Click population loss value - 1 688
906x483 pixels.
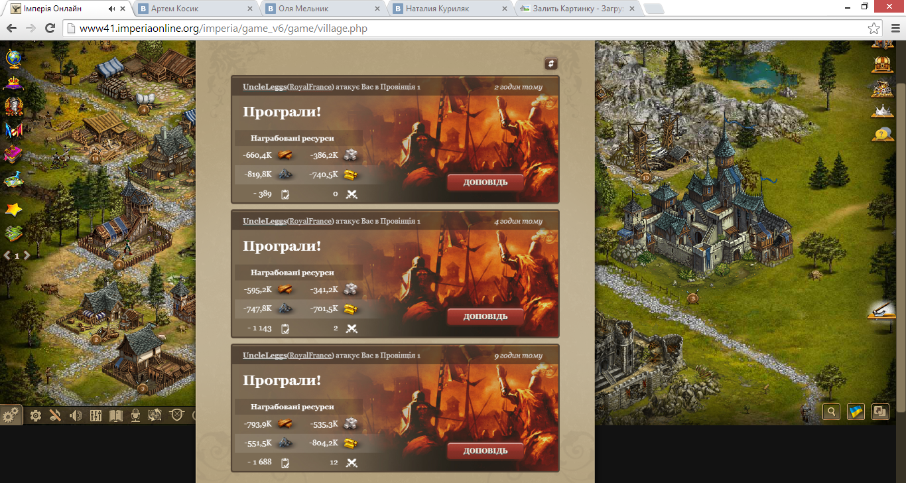click(259, 462)
